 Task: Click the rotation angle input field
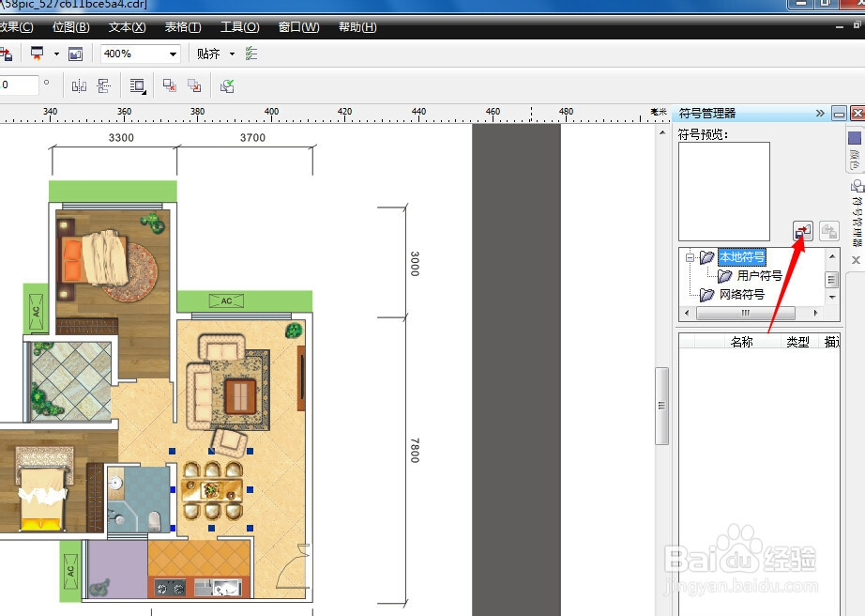point(19,85)
